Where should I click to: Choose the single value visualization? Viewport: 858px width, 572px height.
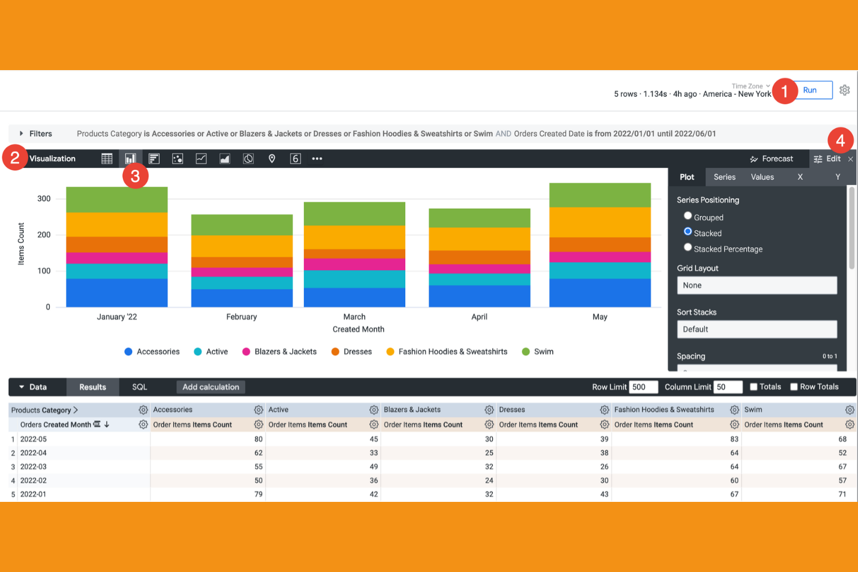295,158
